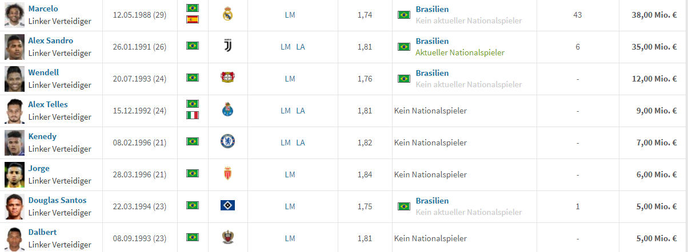Click the Italian flag in Alex Telles' row

coord(193,115)
